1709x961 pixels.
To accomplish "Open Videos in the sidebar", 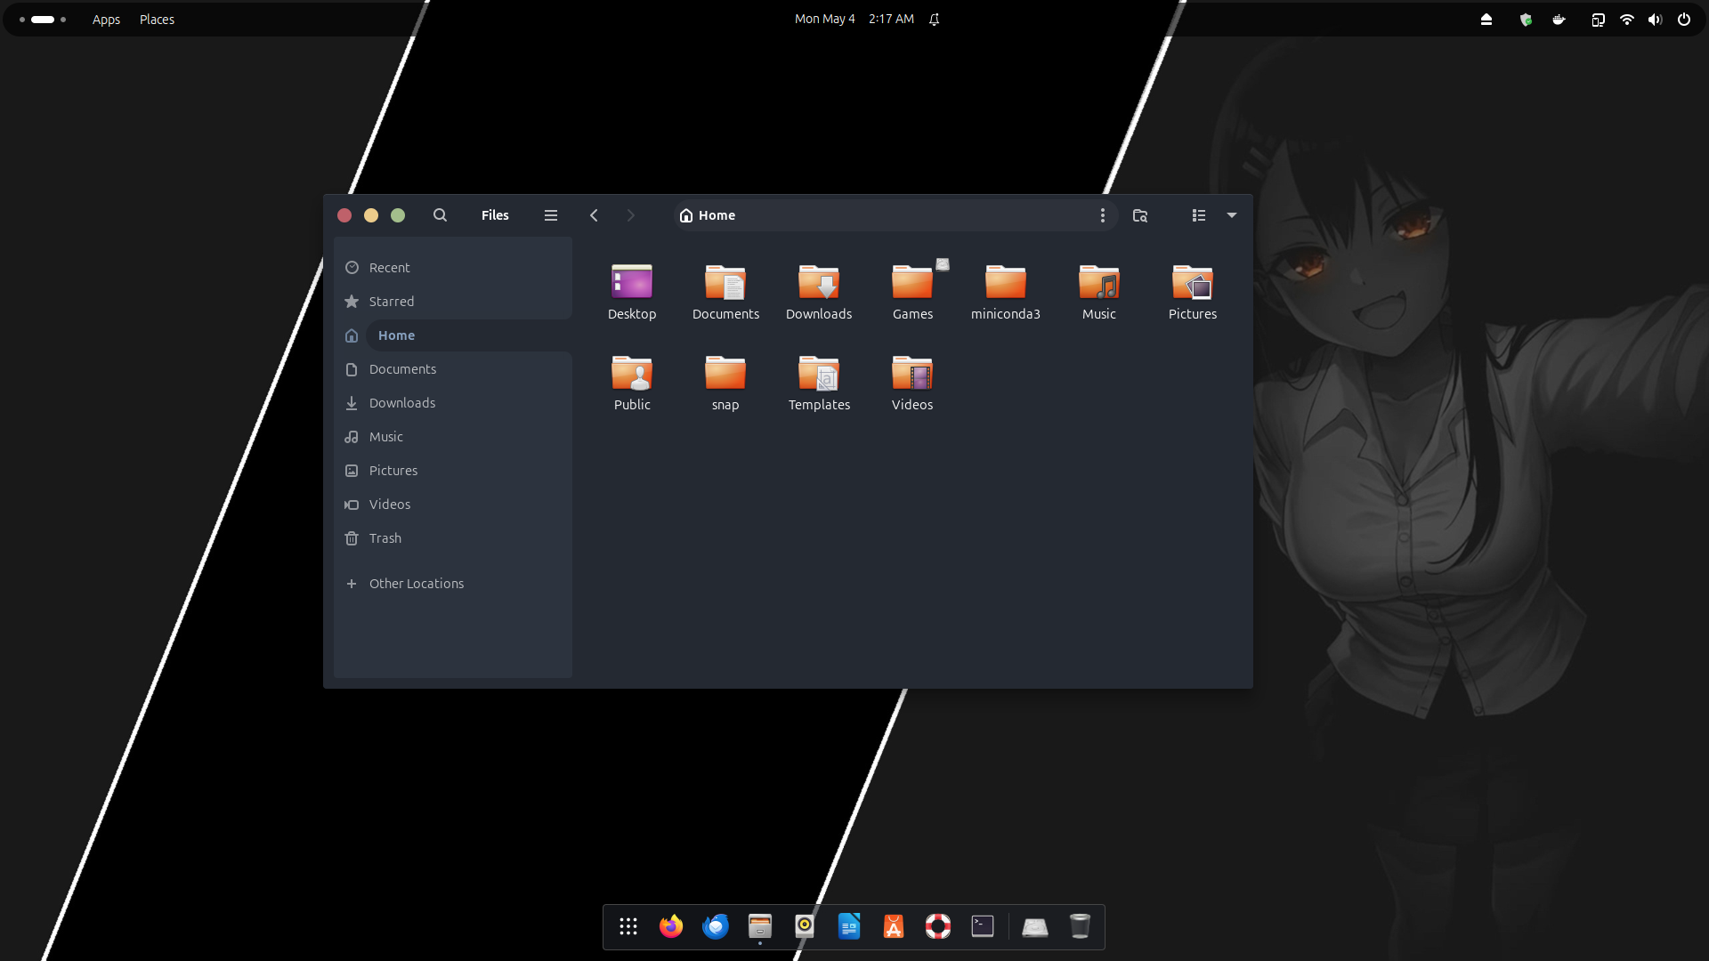I will point(453,505).
